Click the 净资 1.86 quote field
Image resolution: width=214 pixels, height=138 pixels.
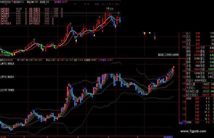[x=193, y=77]
